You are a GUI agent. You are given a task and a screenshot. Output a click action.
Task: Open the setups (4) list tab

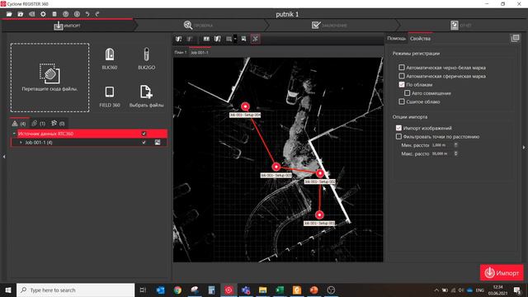(19, 124)
